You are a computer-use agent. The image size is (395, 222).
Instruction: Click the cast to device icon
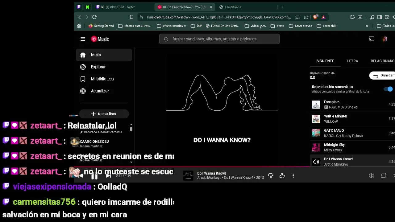coord(371,39)
